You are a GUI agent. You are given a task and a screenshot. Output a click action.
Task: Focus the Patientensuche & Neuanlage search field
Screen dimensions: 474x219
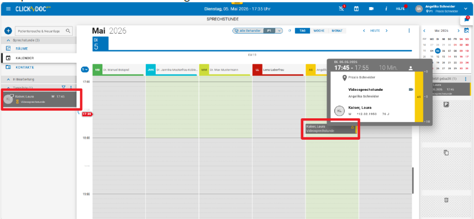pos(44,31)
